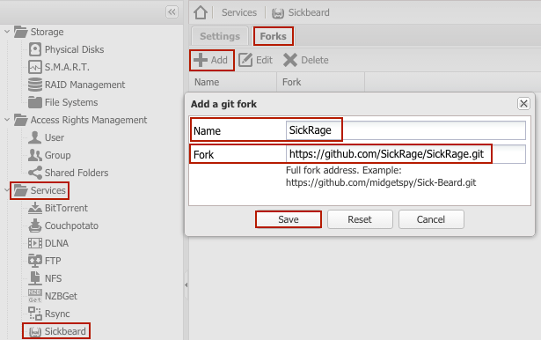Open the File Systems item
This screenshot has width=541, height=340.
(x=63, y=102)
